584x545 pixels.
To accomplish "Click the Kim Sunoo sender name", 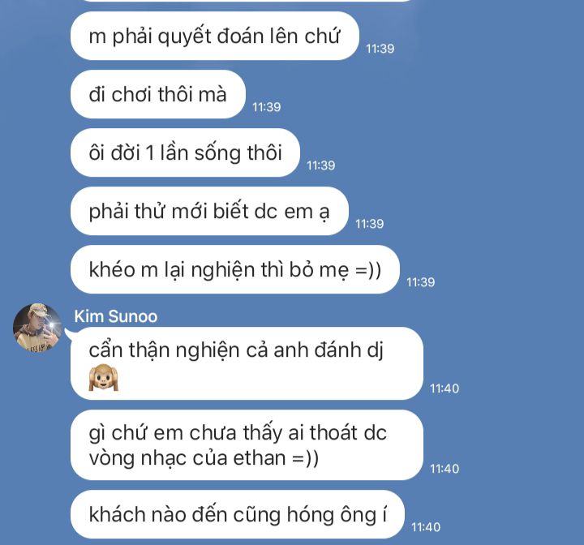I will pos(115,316).
